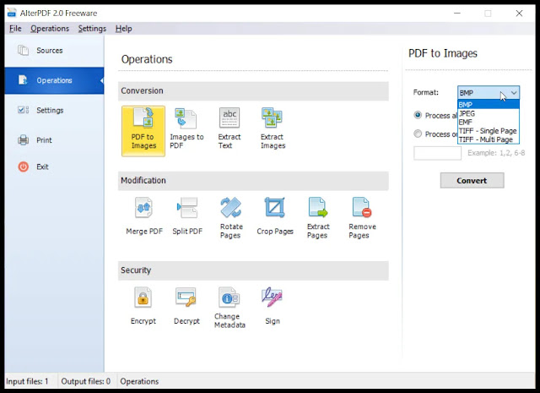
Task: Click the Convert button
Action: tap(472, 181)
